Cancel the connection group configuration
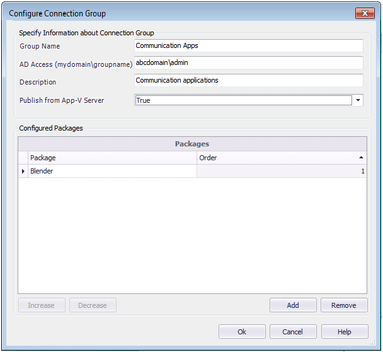 [x=293, y=332]
